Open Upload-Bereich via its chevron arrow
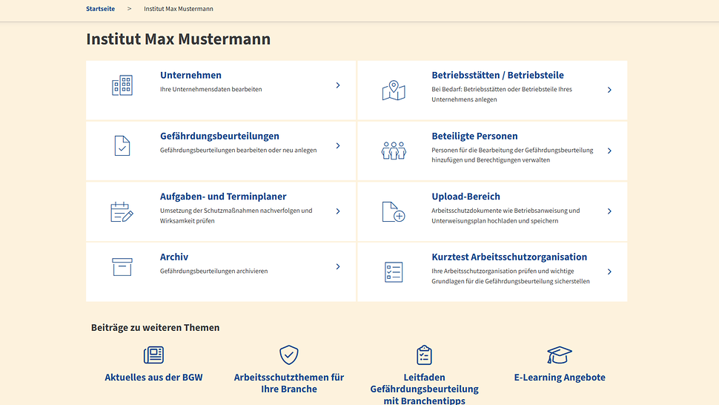 point(609,211)
